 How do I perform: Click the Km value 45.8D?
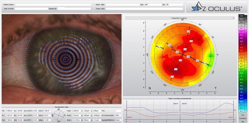(x=20, y=120)
